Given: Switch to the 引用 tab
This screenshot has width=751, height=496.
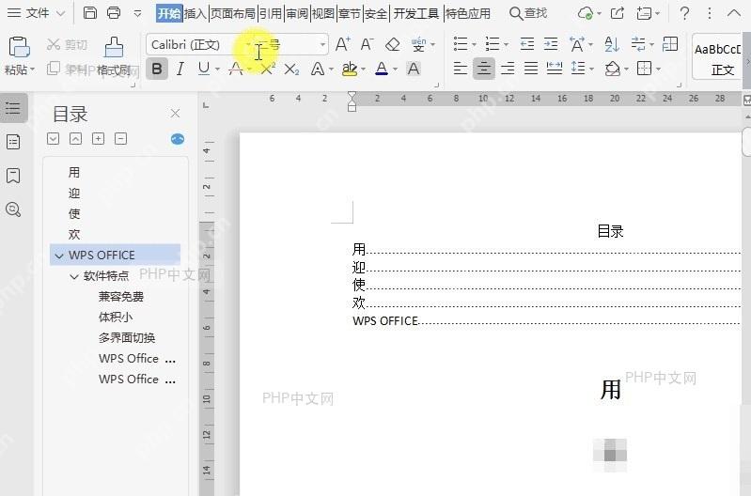Looking at the screenshot, I should (271, 13).
